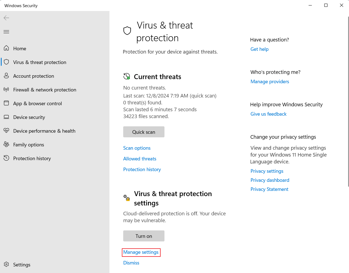Open Manage settings link

point(141,252)
